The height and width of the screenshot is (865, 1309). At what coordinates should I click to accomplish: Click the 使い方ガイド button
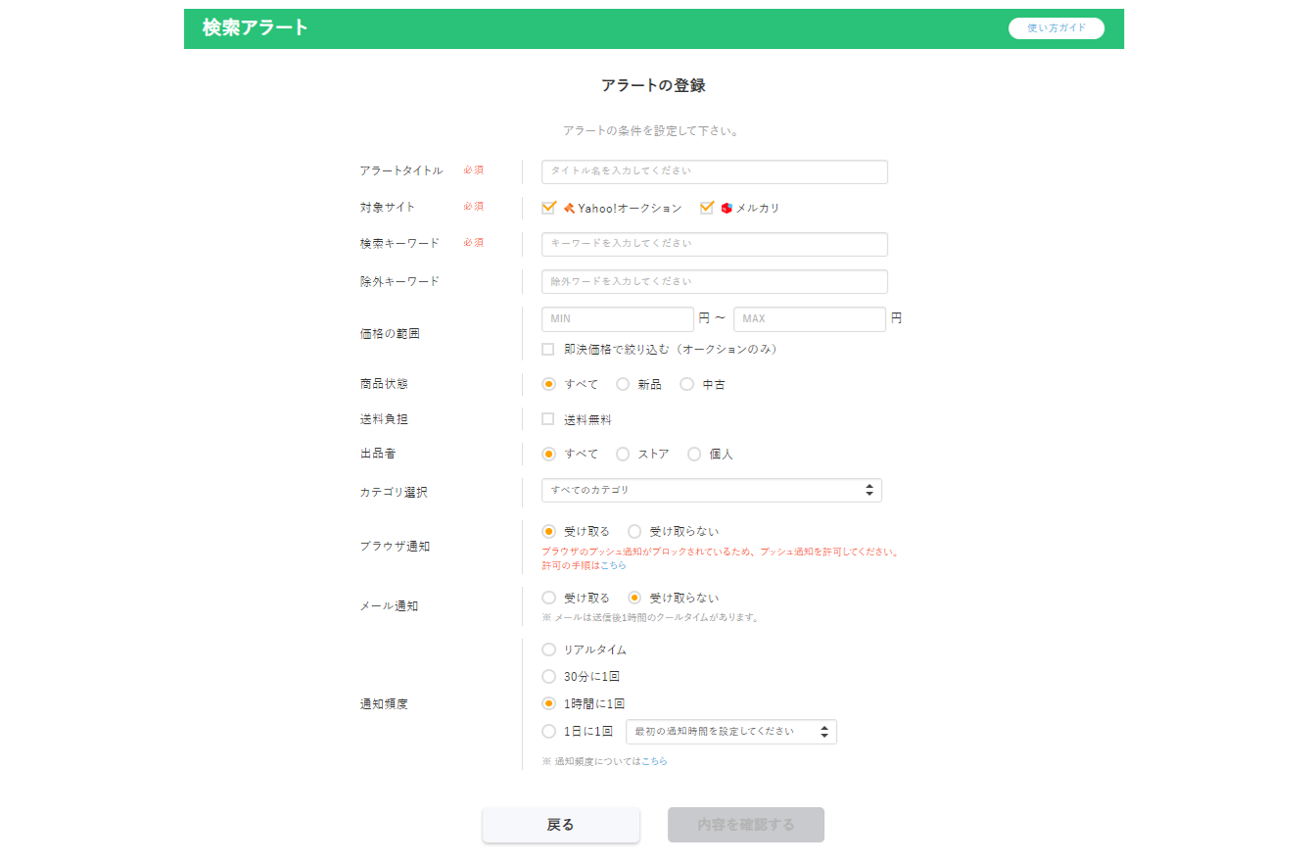(1056, 27)
